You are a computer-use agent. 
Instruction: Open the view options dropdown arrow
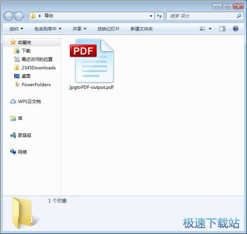pos(210,29)
